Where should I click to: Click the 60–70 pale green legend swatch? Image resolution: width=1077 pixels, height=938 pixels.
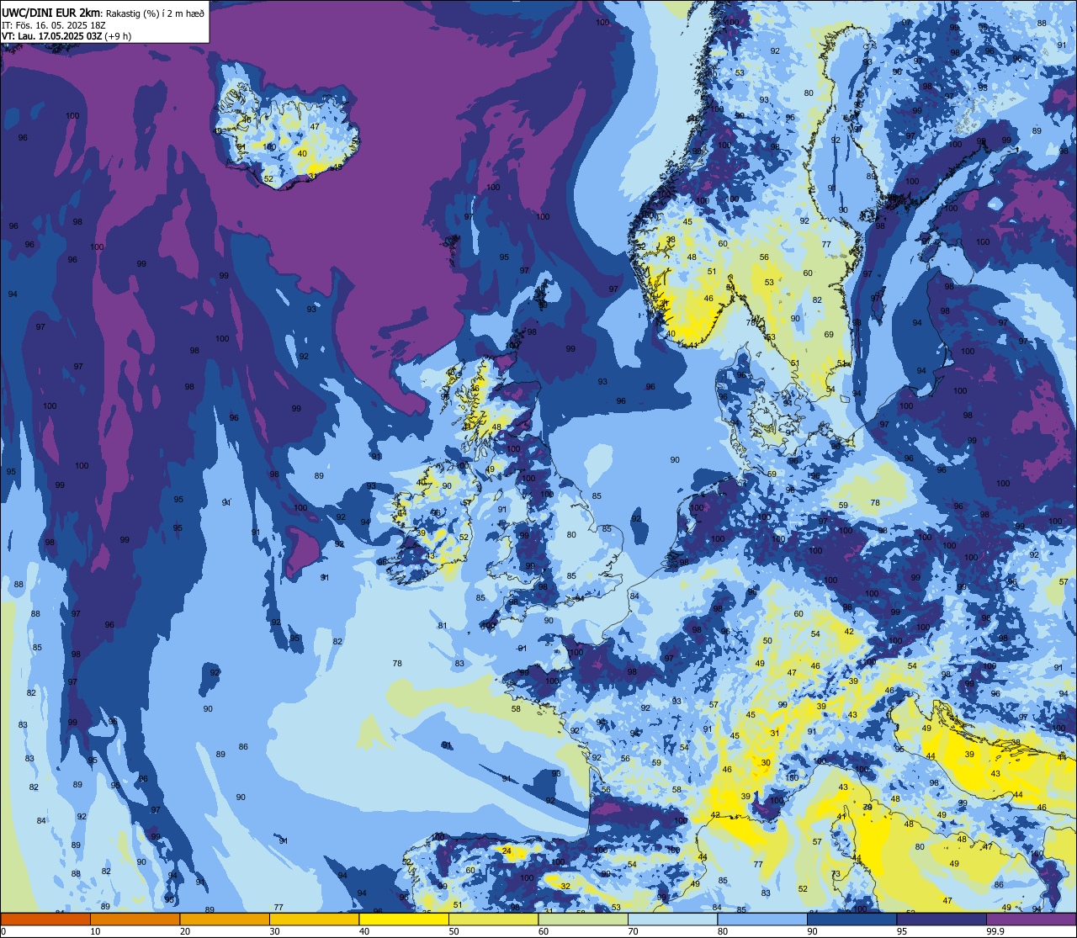coord(583,919)
